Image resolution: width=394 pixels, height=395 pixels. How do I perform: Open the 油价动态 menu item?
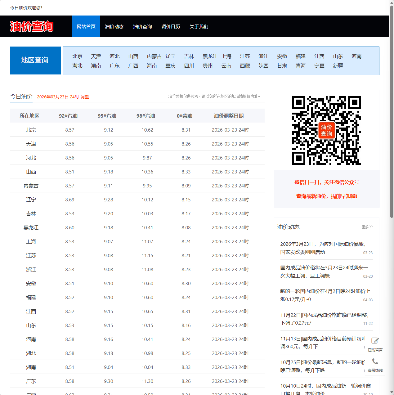point(114,26)
